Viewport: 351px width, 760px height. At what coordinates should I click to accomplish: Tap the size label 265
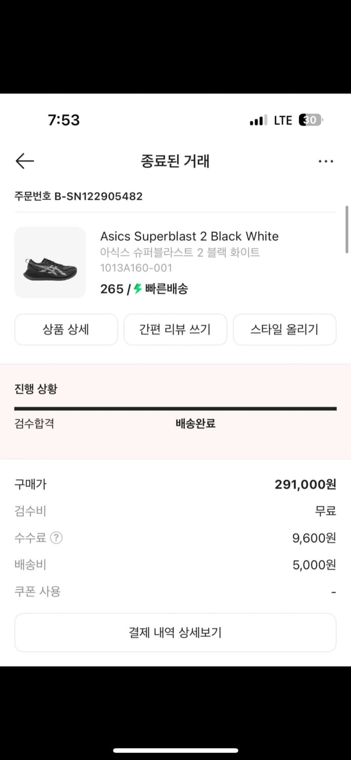tap(111, 290)
